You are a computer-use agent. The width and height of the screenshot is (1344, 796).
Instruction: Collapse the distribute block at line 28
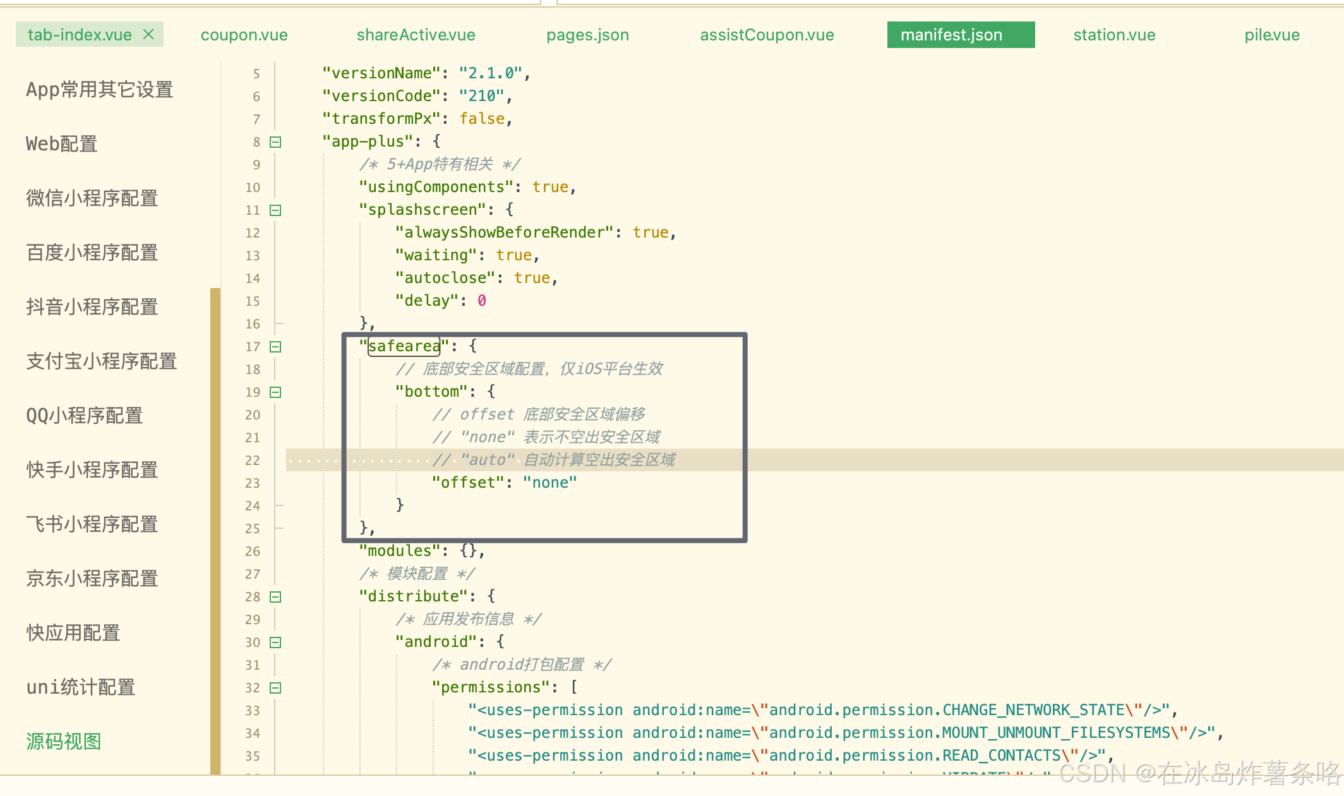(275, 597)
